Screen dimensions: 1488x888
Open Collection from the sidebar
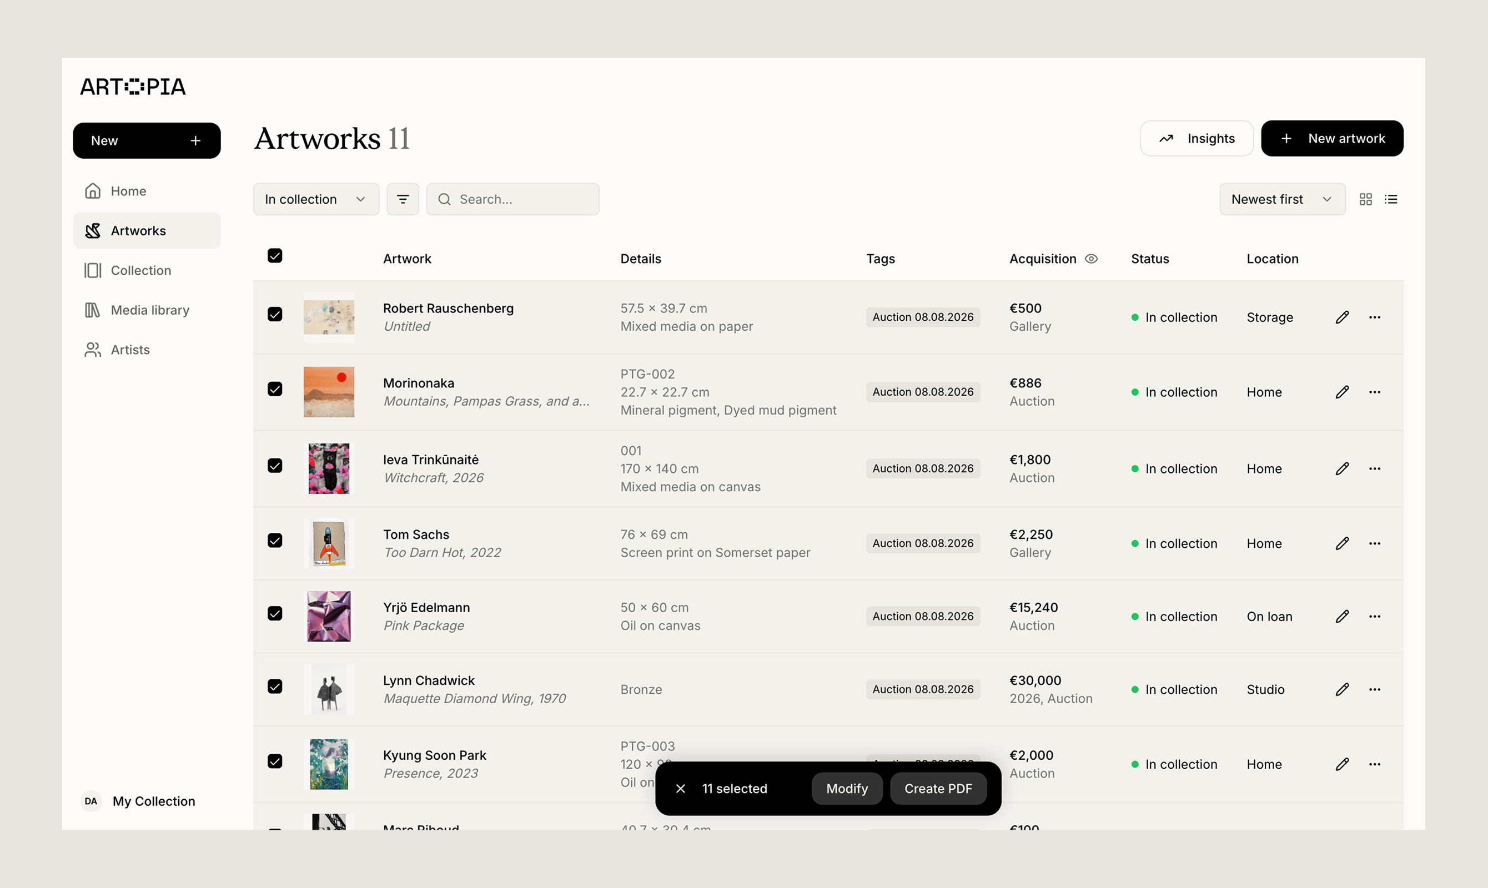[147, 270]
